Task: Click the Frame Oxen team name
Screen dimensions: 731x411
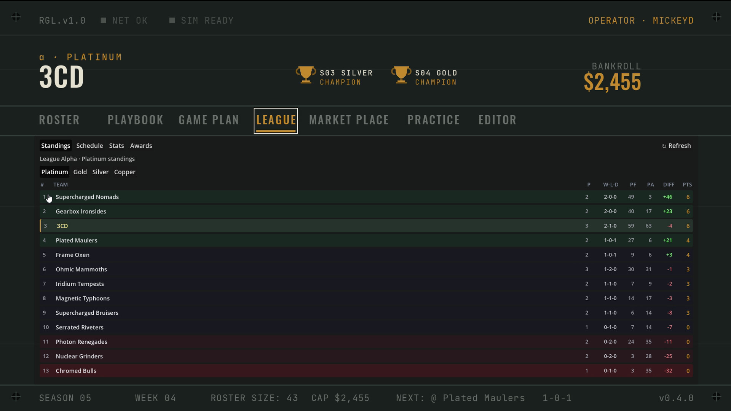Action: (72, 255)
